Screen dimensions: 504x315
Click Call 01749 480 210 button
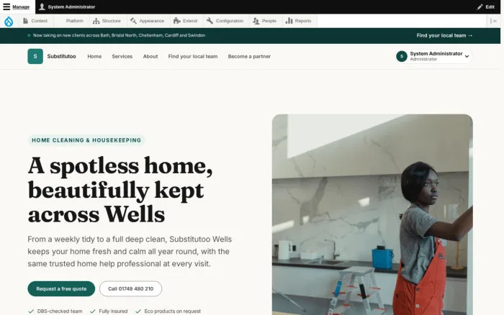point(130,288)
